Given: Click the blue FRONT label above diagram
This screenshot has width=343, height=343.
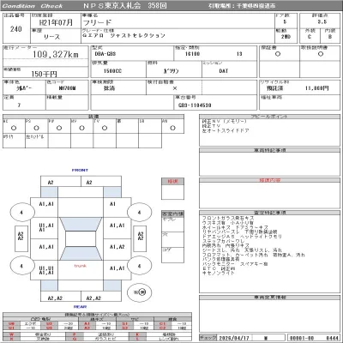Looking at the screenshot, I should click(80, 170).
